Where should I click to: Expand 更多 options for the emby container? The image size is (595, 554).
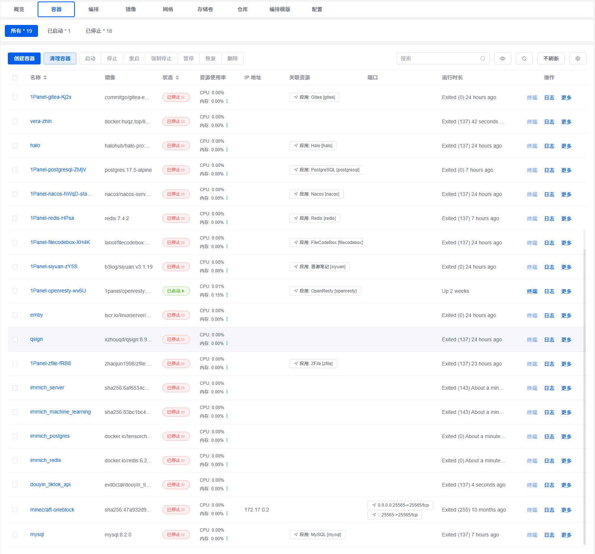point(566,316)
